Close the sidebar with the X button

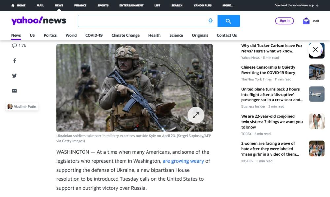(315, 50)
